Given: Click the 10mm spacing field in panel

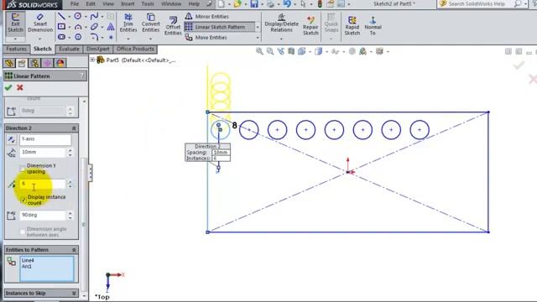Looking at the screenshot, I should point(42,152).
